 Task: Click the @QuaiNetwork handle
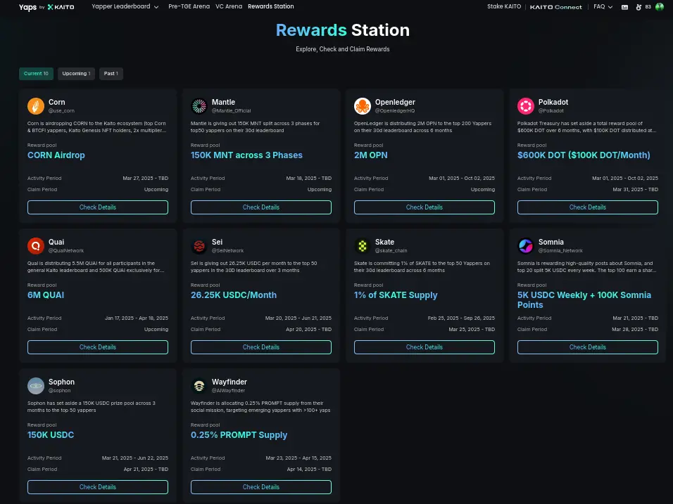tap(66, 251)
